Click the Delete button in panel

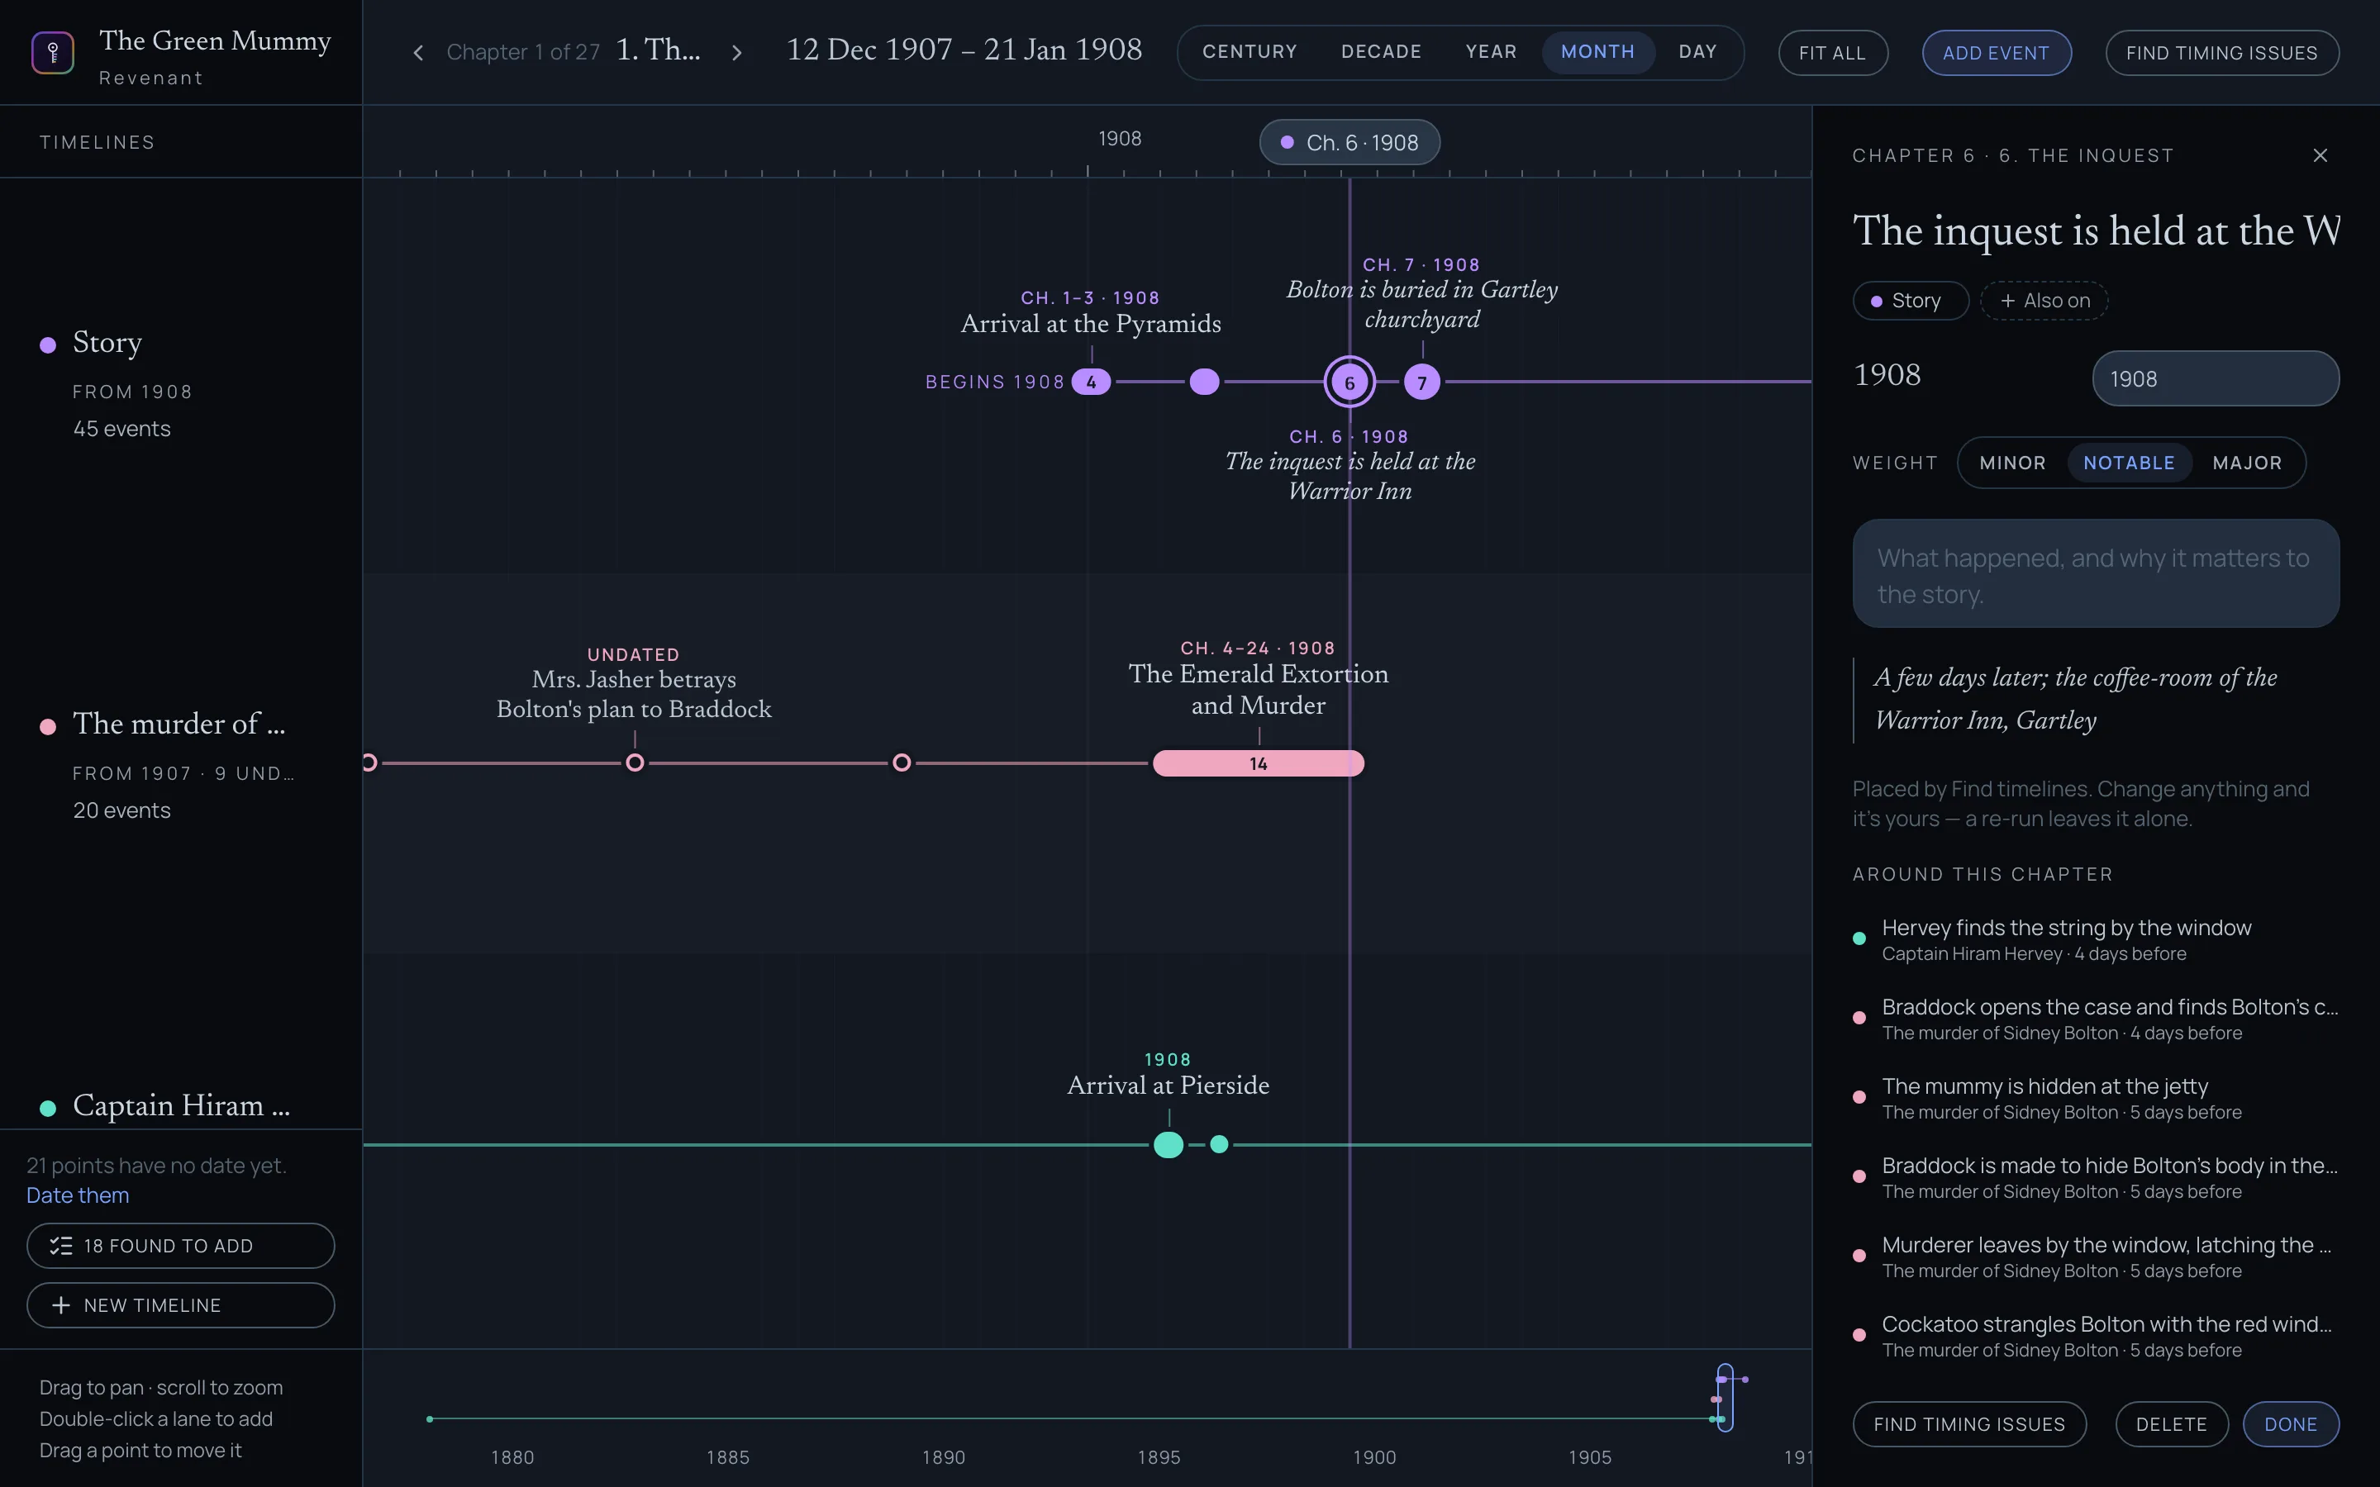[2171, 1424]
